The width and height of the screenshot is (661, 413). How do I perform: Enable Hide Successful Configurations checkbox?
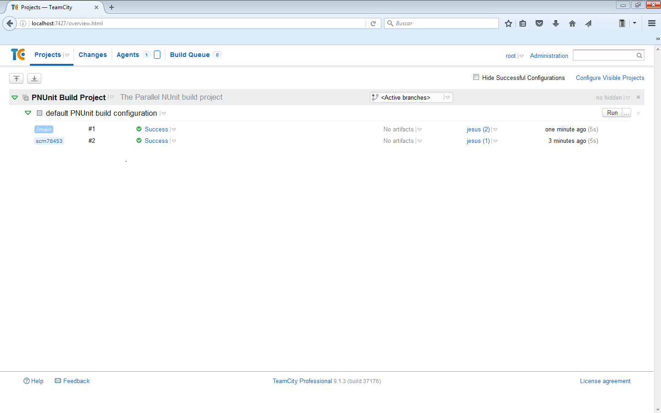pos(476,77)
